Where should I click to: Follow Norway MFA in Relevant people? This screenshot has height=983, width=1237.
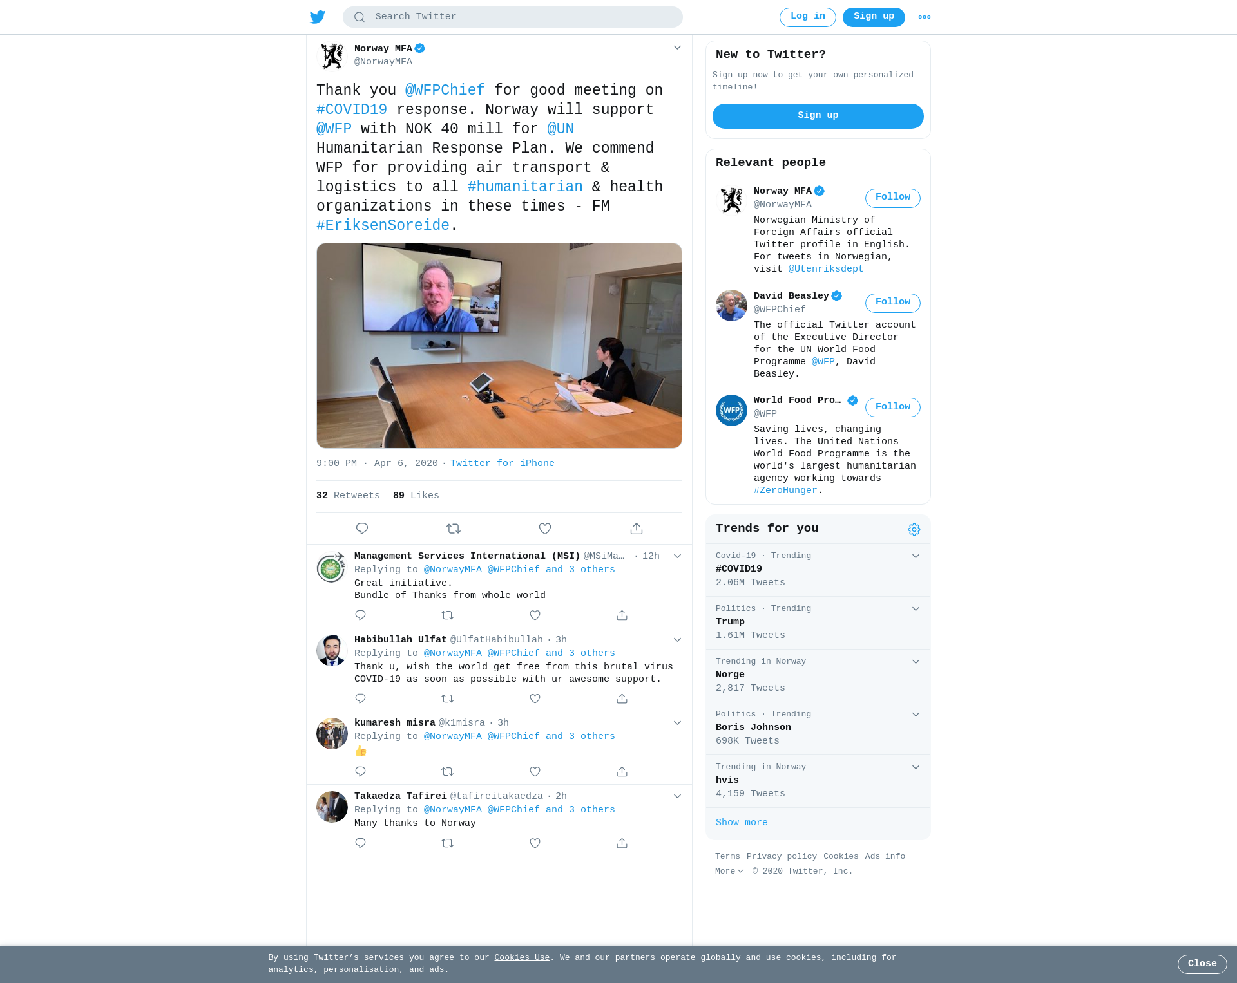pos(892,198)
